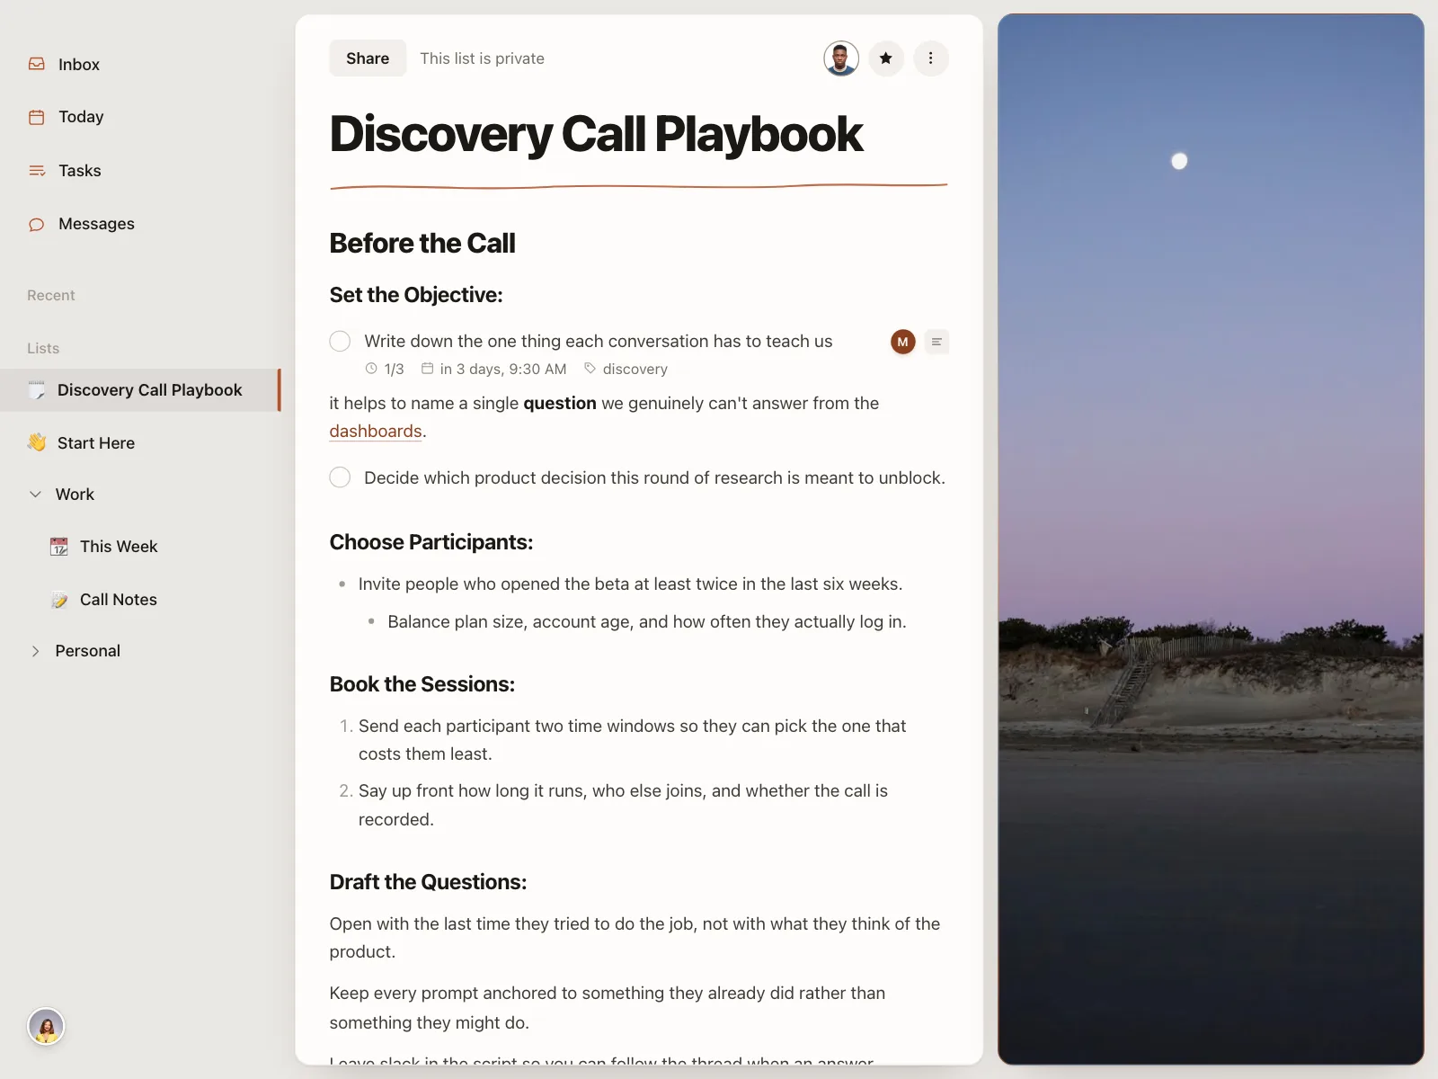Viewport: 1438px width, 1079px height.
Task: Click the bold word 'question' in the note
Action: point(560,404)
